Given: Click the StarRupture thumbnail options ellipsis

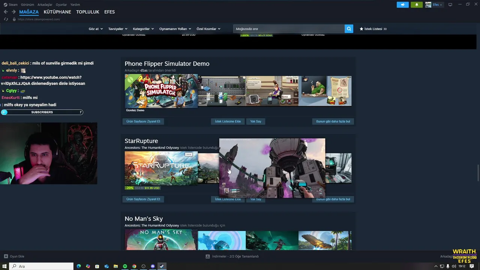Looking at the screenshot, I should click(189, 154).
